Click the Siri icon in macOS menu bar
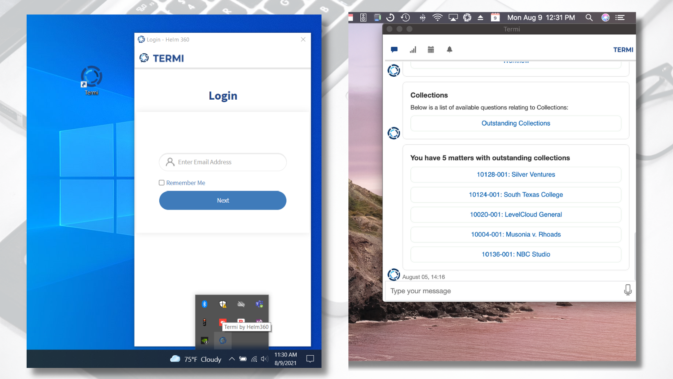This screenshot has width=673, height=379. (x=605, y=18)
